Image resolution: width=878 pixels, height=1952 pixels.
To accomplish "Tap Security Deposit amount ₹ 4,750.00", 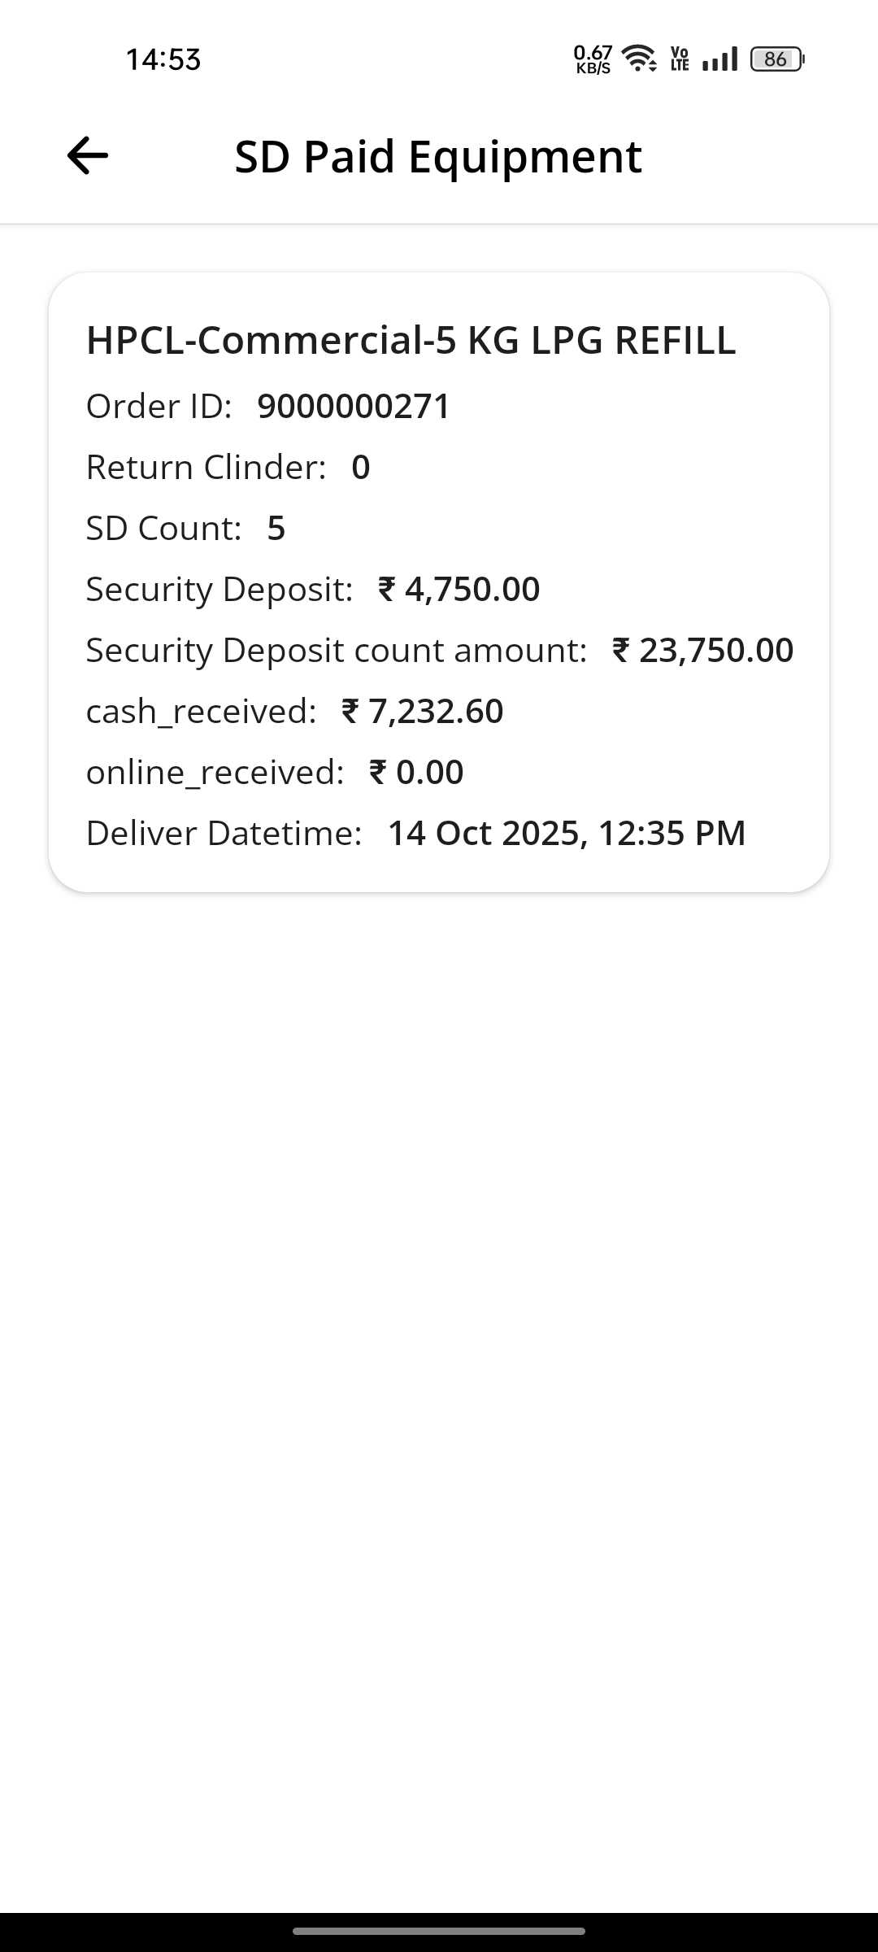I will click(x=459, y=590).
